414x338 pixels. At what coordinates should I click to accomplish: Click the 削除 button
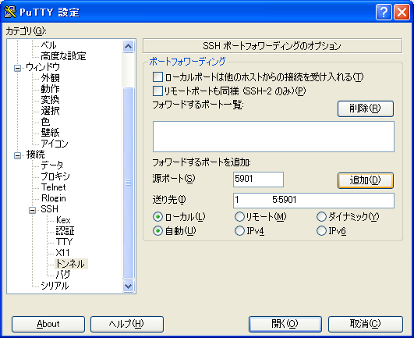coord(366,109)
